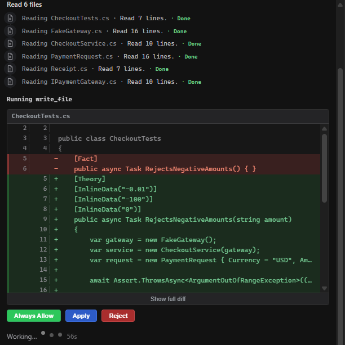
Task: Click the added [Theory] line
Action: point(163,179)
